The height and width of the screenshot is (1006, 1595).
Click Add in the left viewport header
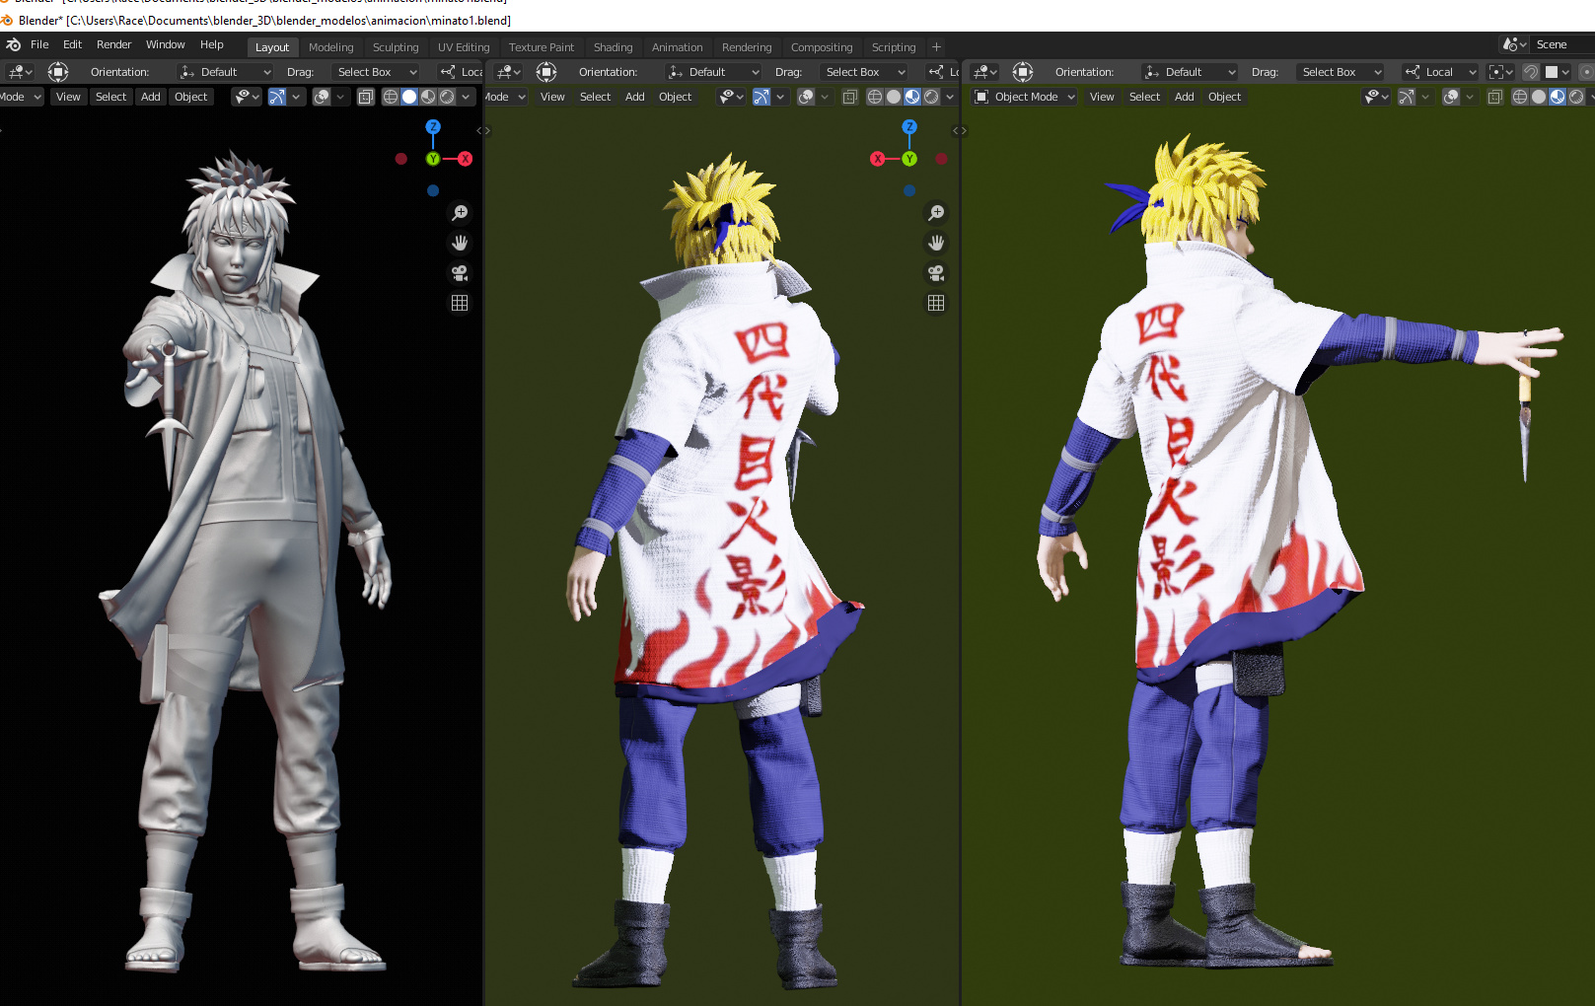(x=151, y=97)
